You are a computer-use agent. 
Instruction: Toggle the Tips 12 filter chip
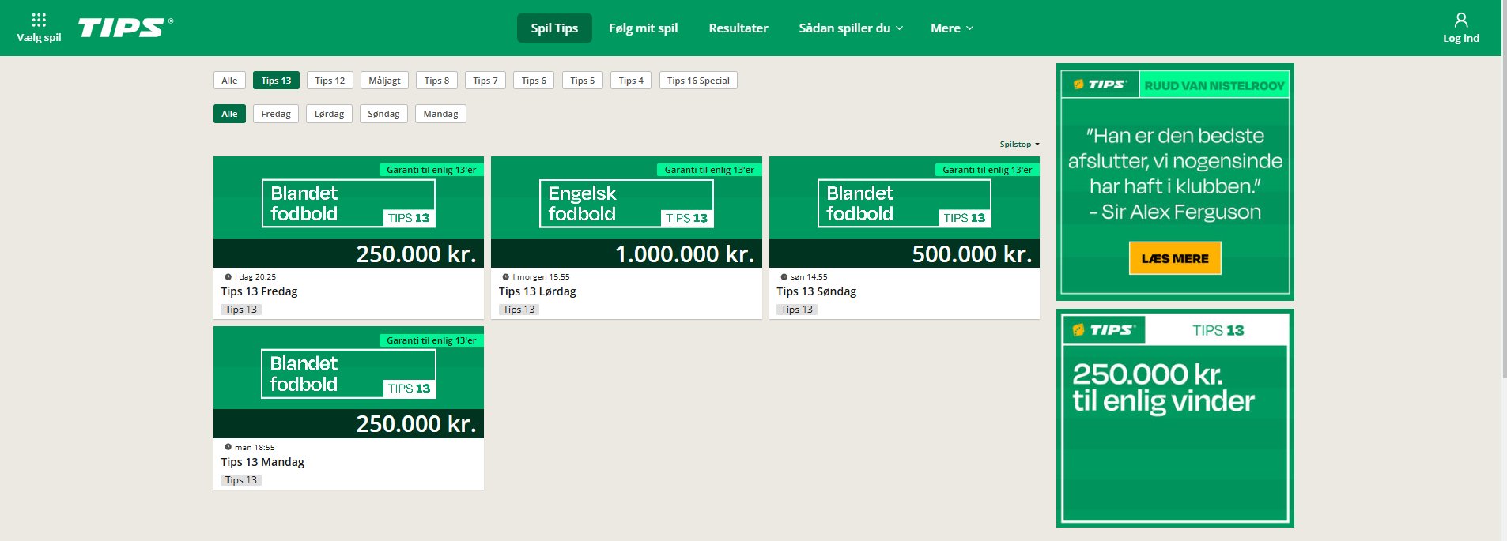point(330,81)
